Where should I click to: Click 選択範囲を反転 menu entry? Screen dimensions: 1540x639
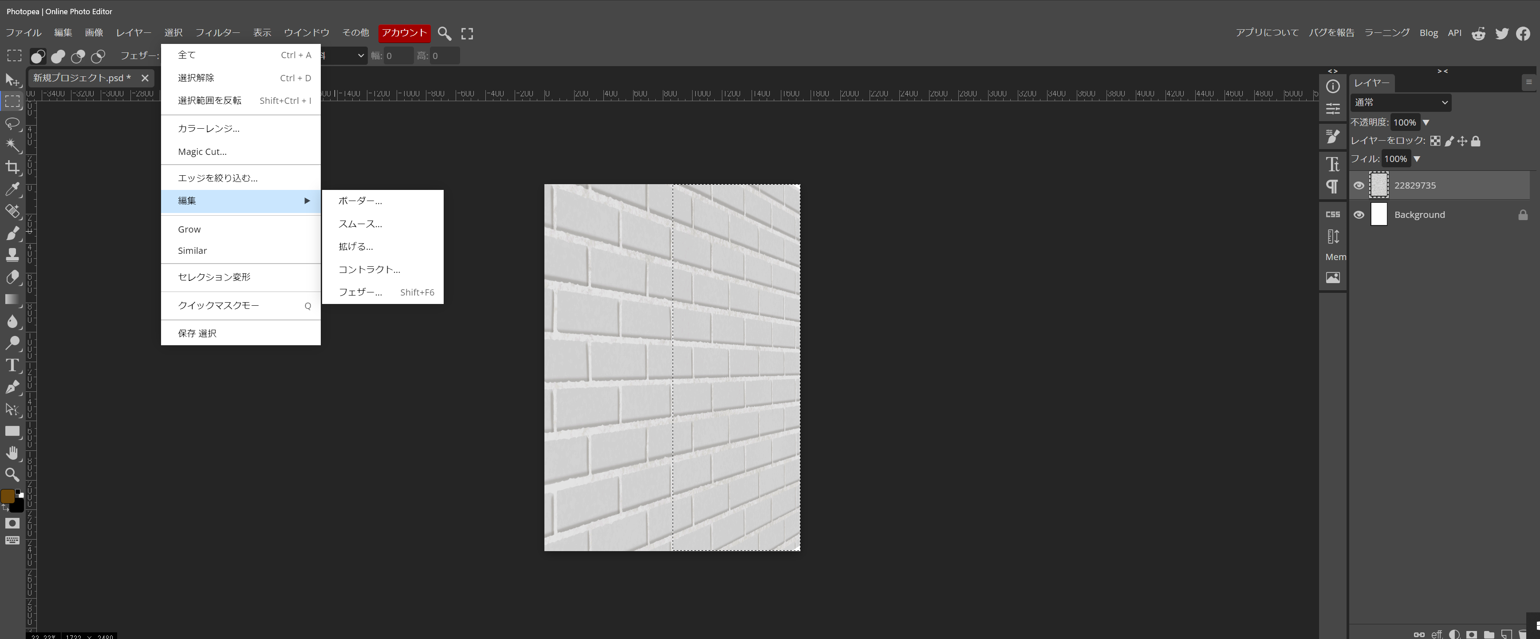click(x=209, y=100)
